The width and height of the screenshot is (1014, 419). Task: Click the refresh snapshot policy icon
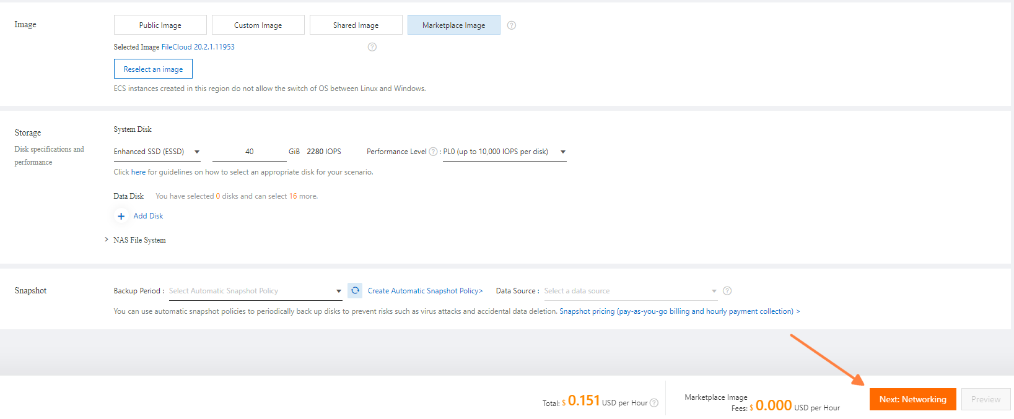tap(355, 290)
